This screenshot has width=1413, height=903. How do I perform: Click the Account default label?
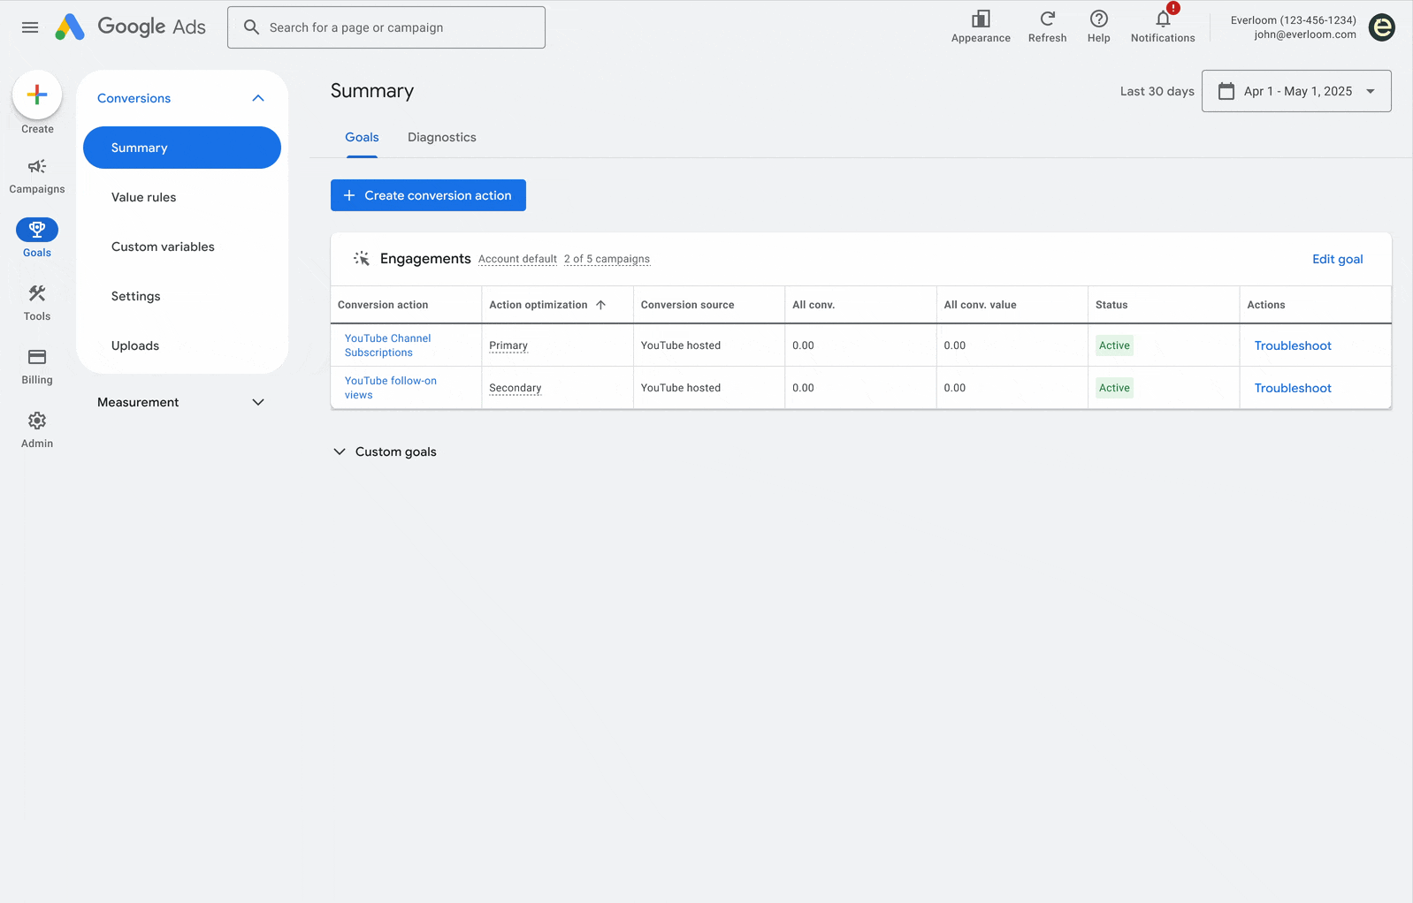point(517,259)
